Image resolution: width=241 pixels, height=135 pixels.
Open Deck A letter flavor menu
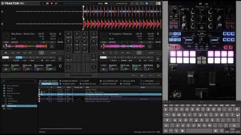60,34
